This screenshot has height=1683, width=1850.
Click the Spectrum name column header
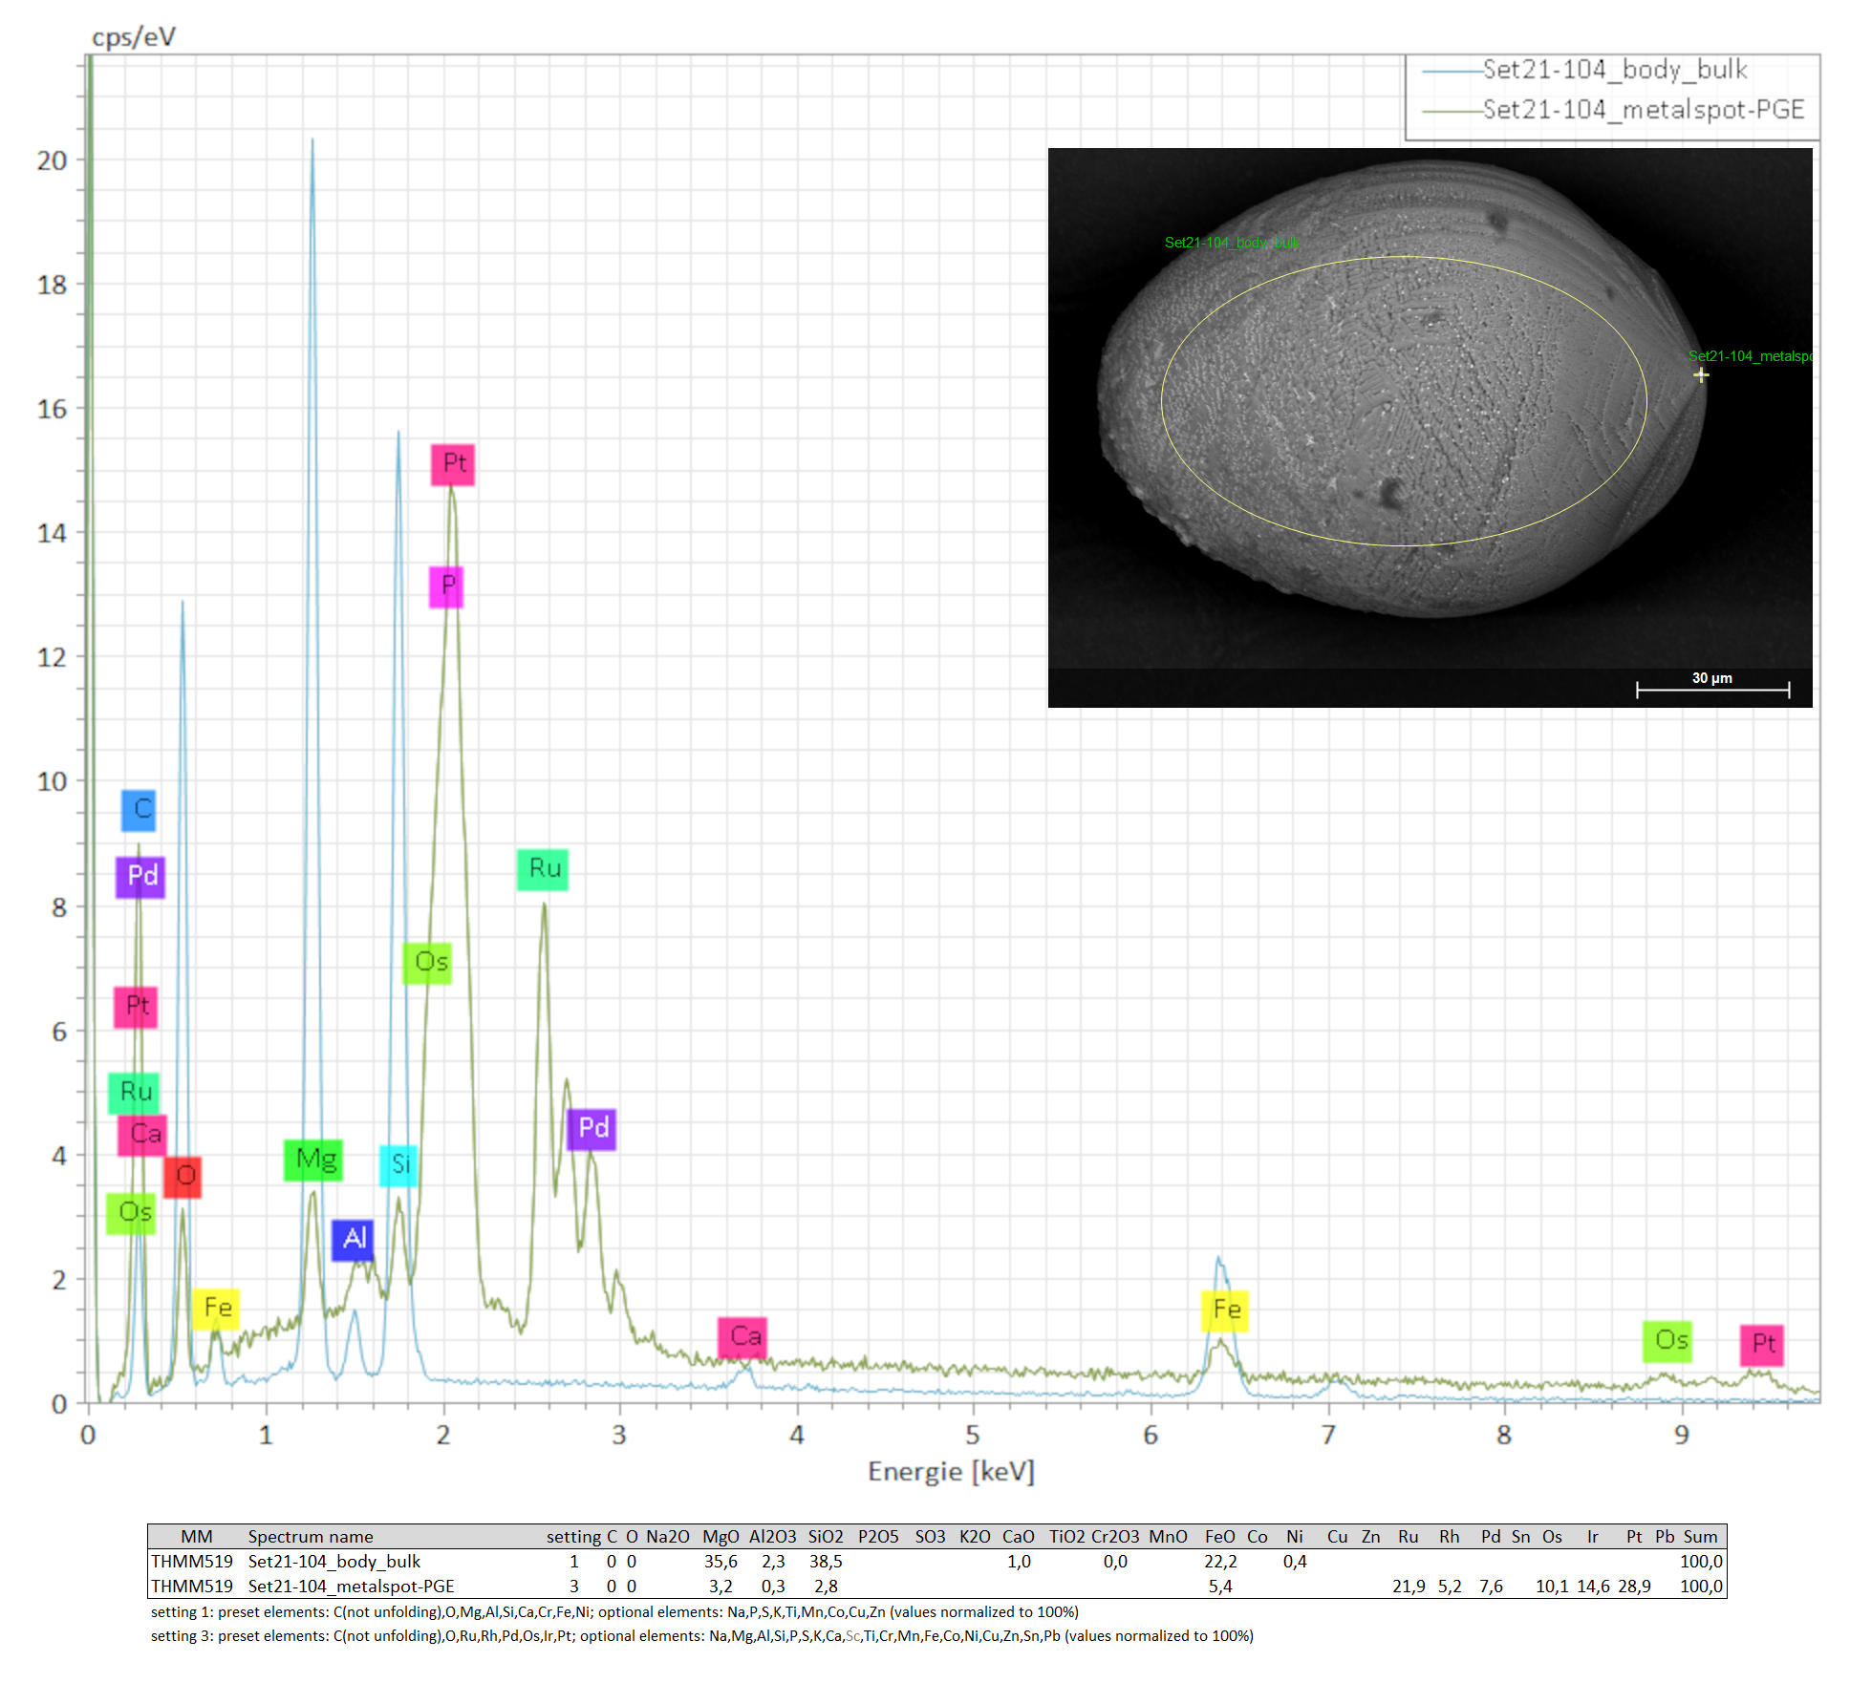311,1536
